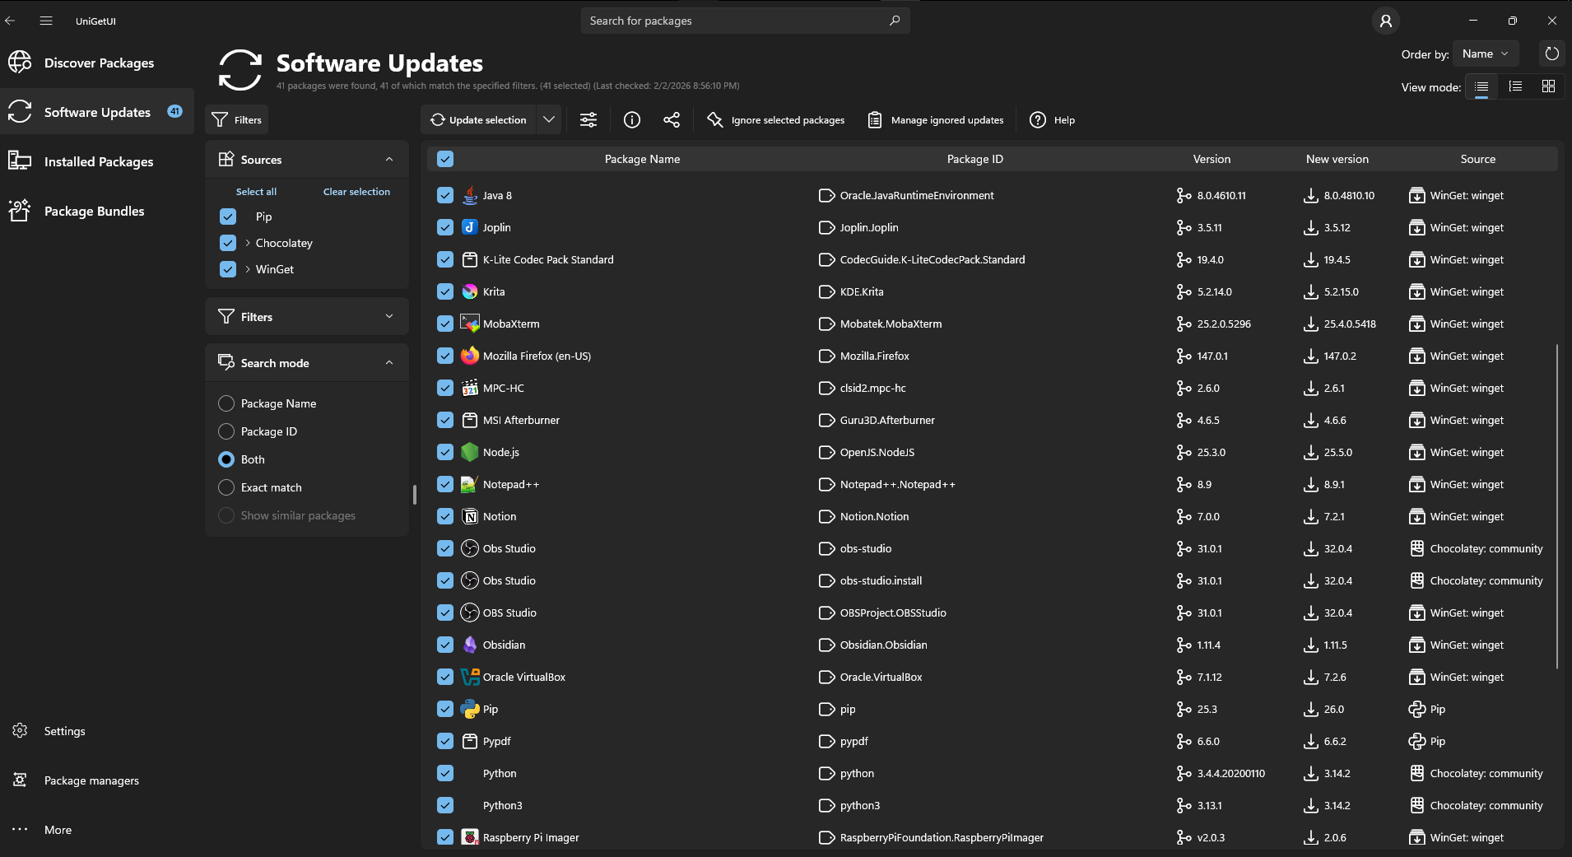Viewport: 1572px width, 857px height.
Task: Click the Notepad++ app icon
Action: 470,484
